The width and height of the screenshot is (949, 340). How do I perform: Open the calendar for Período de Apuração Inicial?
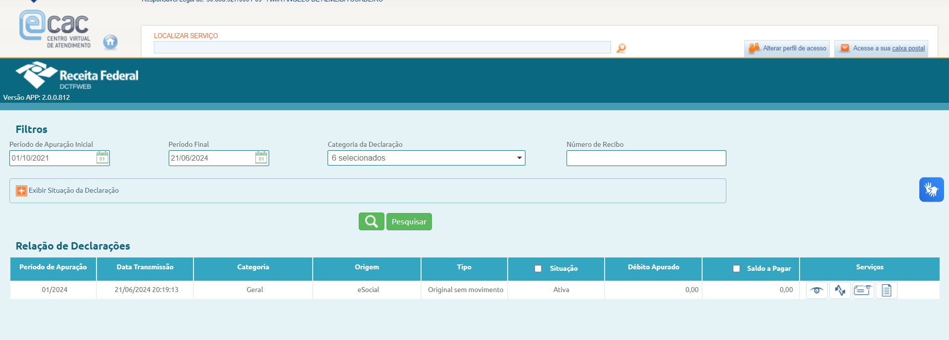(102, 158)
